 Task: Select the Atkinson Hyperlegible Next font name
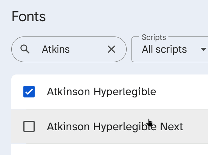(x=115, y=127)
